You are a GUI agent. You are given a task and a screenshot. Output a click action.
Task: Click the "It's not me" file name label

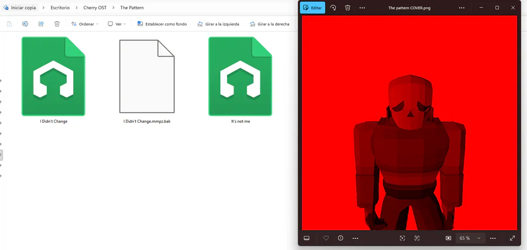240,121
